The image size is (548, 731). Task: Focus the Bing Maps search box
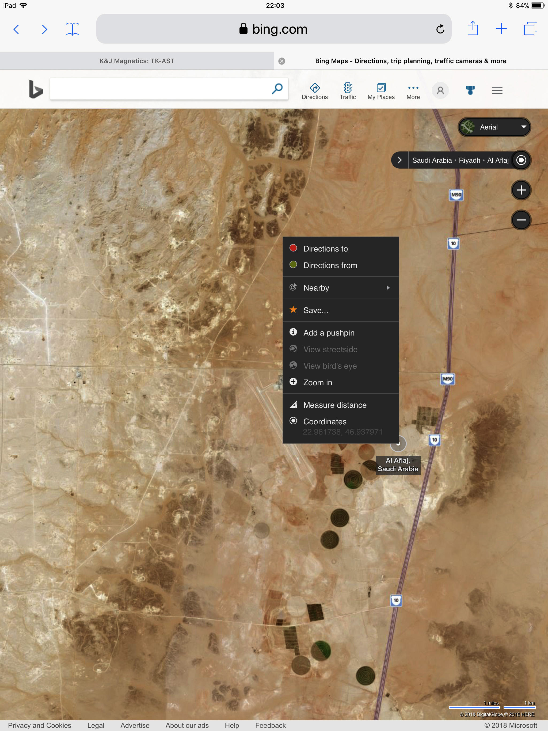[x=160, y=89]
